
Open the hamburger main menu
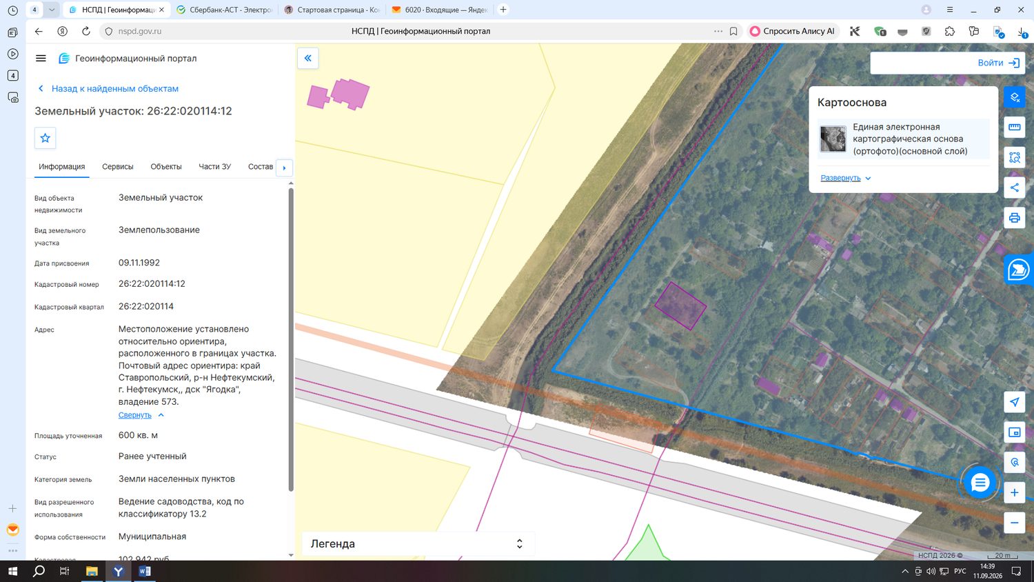[x=41, y=59]
